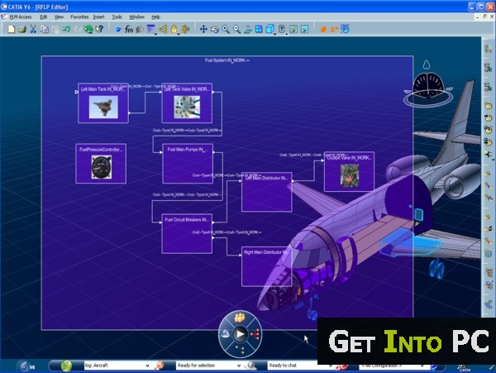496x373 pixels.
Task: Click the Zoom Out magnifier
Action: [236, 30]
